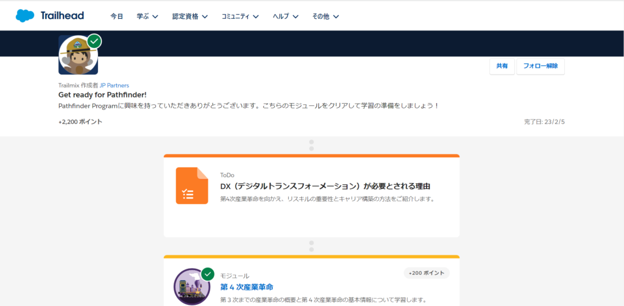The width and height of the screenshot is (624, 306).
Task: Expand the chevron next to コミュニティ
Action: coord(255,16)
